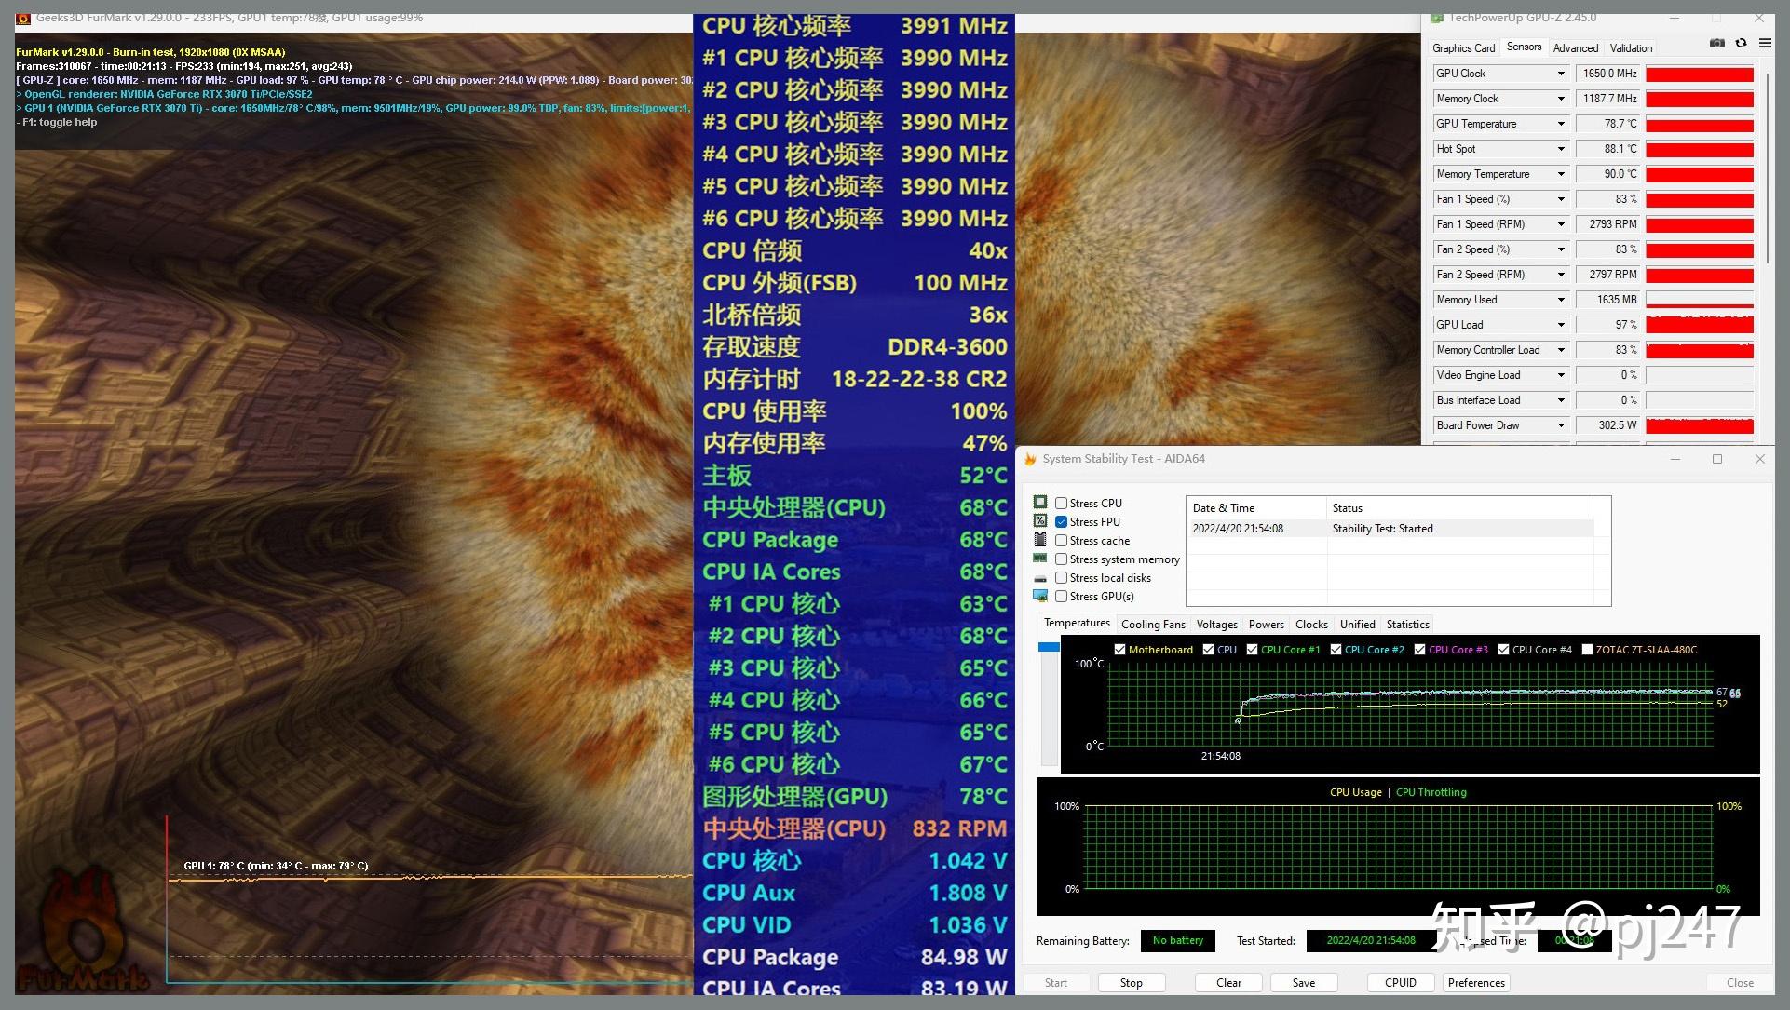Click the AIDA64 temperature graph blue scale slider

tap(1049, 647)
